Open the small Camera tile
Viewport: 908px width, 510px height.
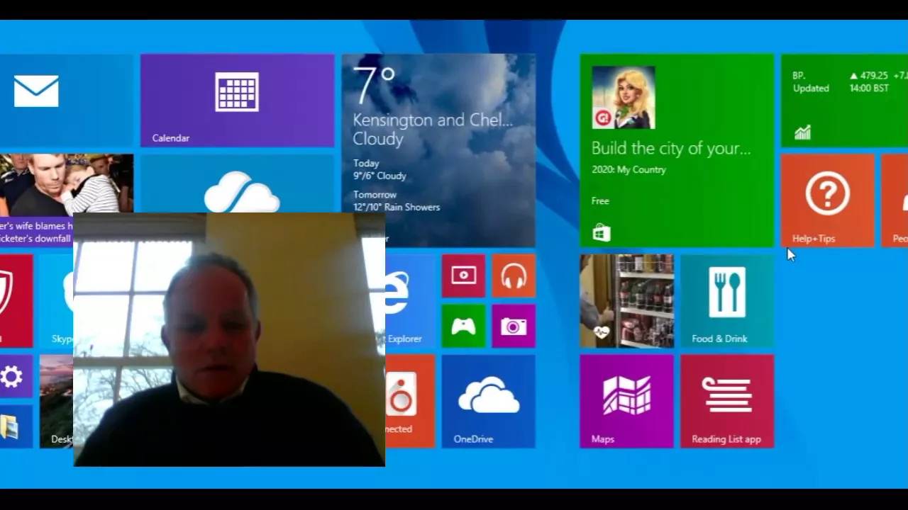coord(514,326)
